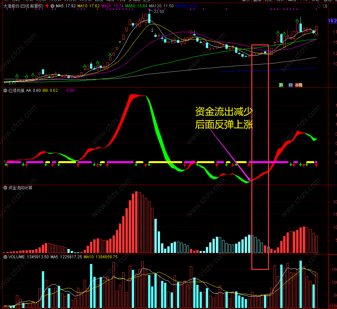Click the 资金流向计算 indicator name
337x309 pixels.
pyautogui.click(x=20, y=188)
